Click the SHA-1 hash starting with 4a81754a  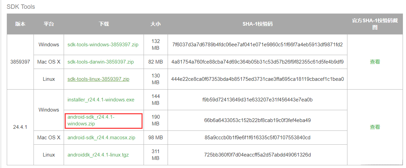click(x=257, y=62)
